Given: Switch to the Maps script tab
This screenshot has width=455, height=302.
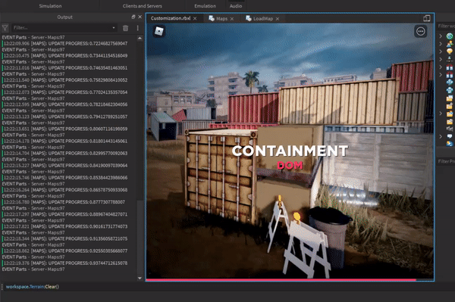Looking at the screenshot, I should 221,18.
